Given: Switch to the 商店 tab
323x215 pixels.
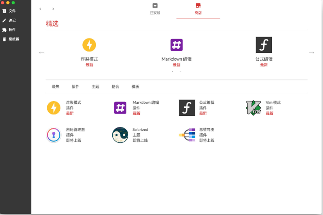Looking at the screenshot, I should [198, 9].
